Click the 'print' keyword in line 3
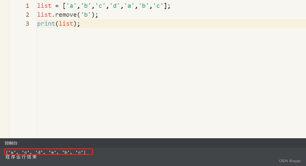 [46, 24]
